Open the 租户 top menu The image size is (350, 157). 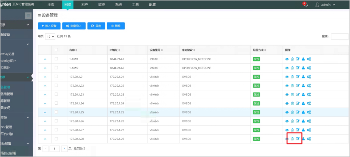[x=85, y=5]
